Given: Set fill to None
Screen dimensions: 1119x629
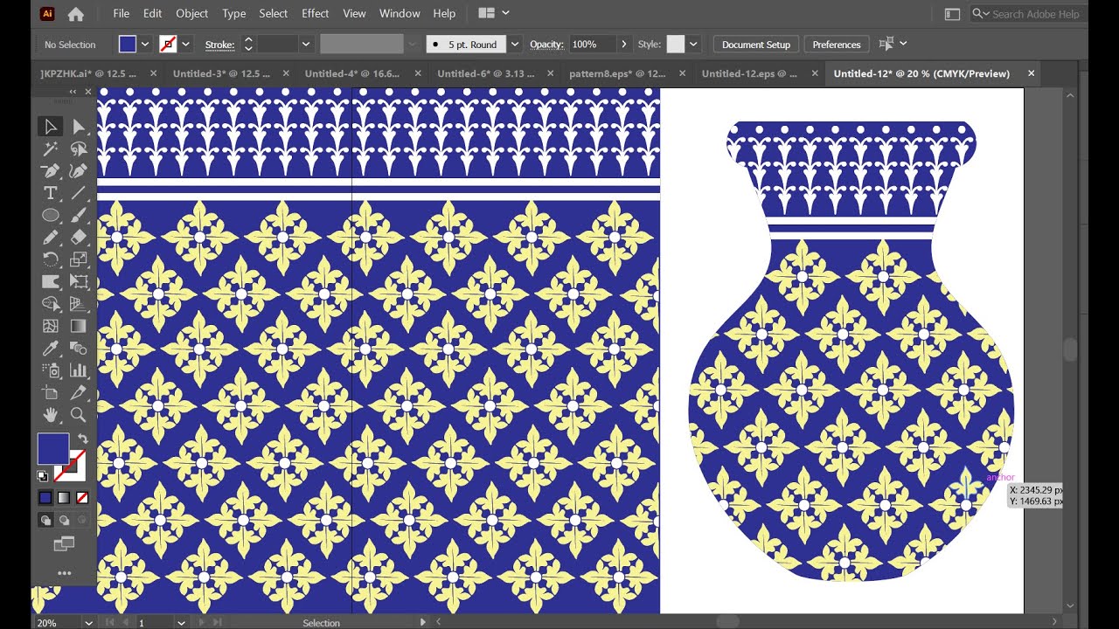Looking at the screenshot, I should point(82,498).
